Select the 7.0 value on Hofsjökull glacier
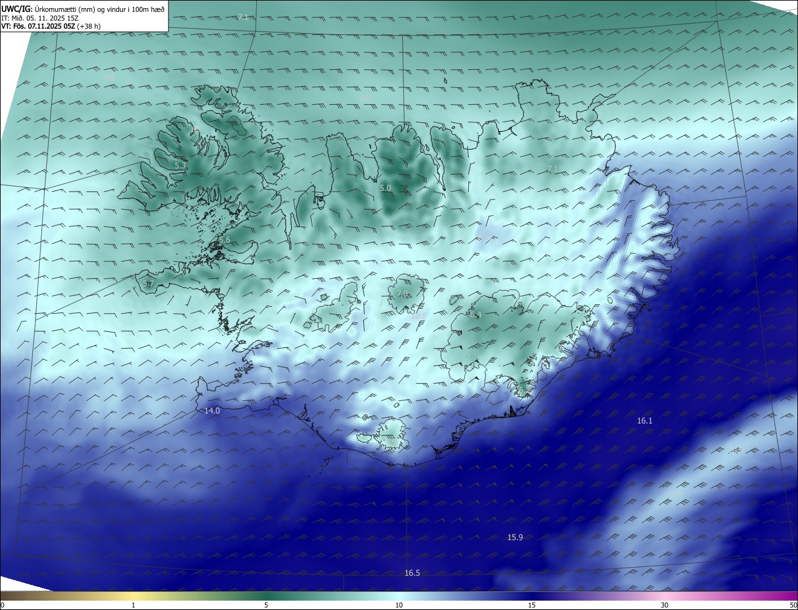Screen dimensions: 798x610 (402, 293)
